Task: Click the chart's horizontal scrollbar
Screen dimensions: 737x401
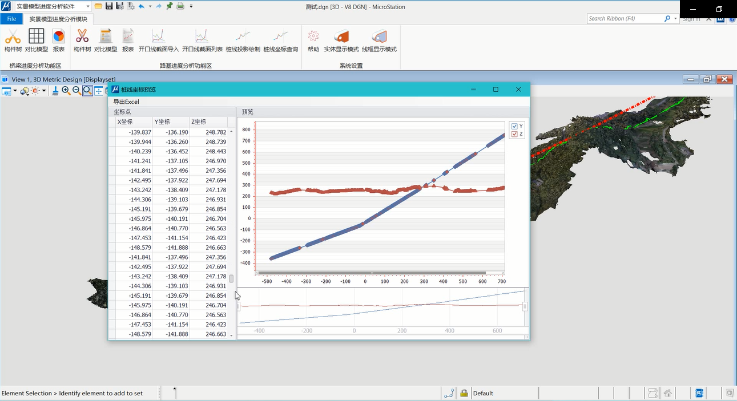Action: pyautogui.click(x=372, y=273)
